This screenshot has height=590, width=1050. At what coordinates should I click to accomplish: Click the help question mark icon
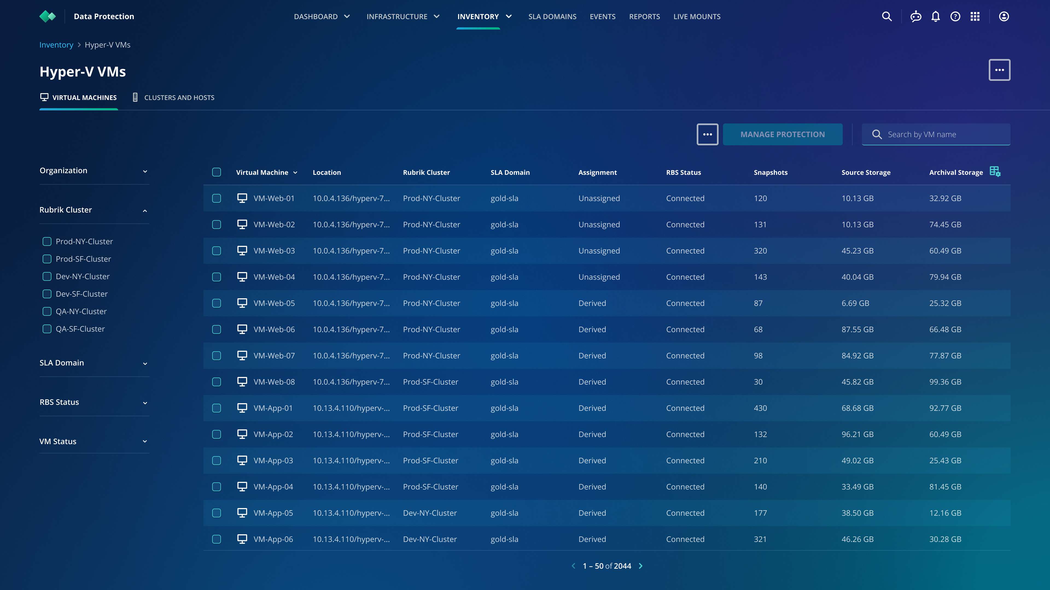tap(955, 16)
